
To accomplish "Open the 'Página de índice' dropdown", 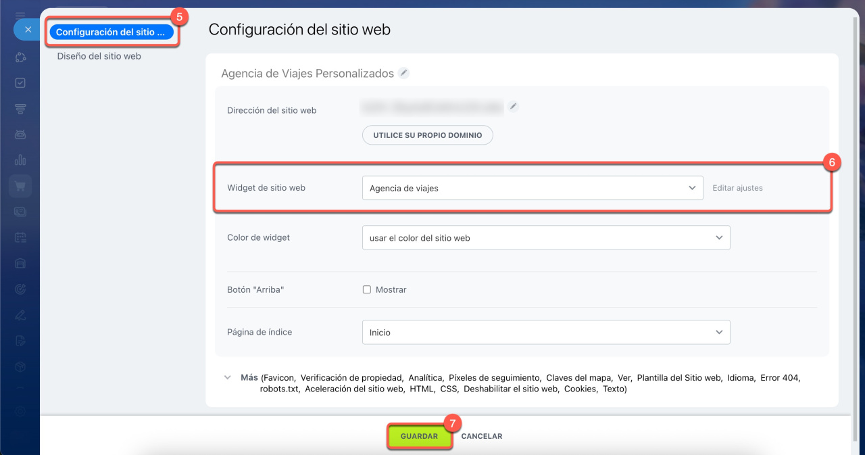I will 546,332.
